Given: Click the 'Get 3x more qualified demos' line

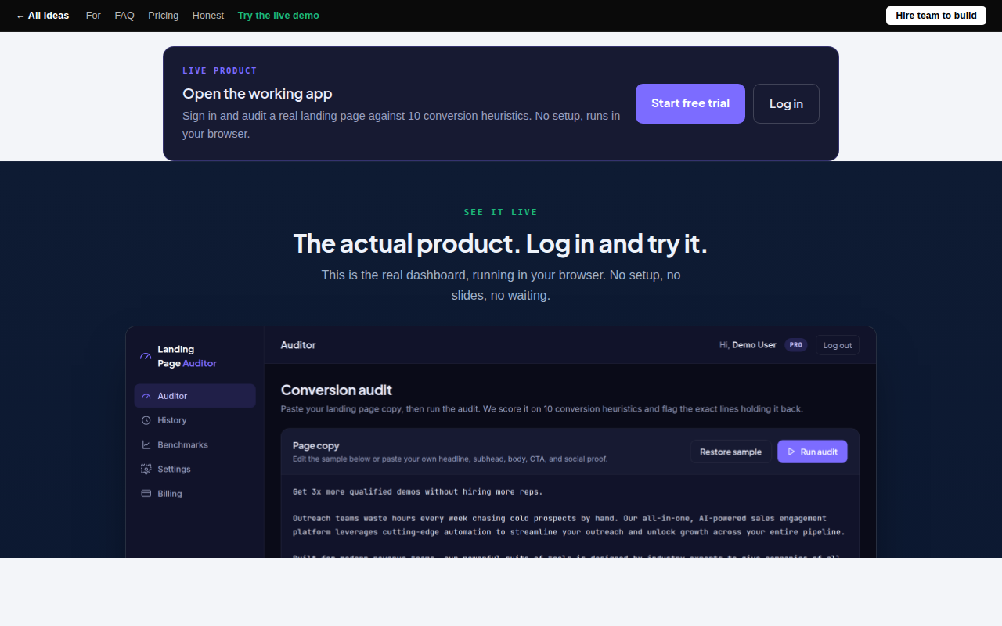Looking at the screenshot, I should tap(418, 492).
